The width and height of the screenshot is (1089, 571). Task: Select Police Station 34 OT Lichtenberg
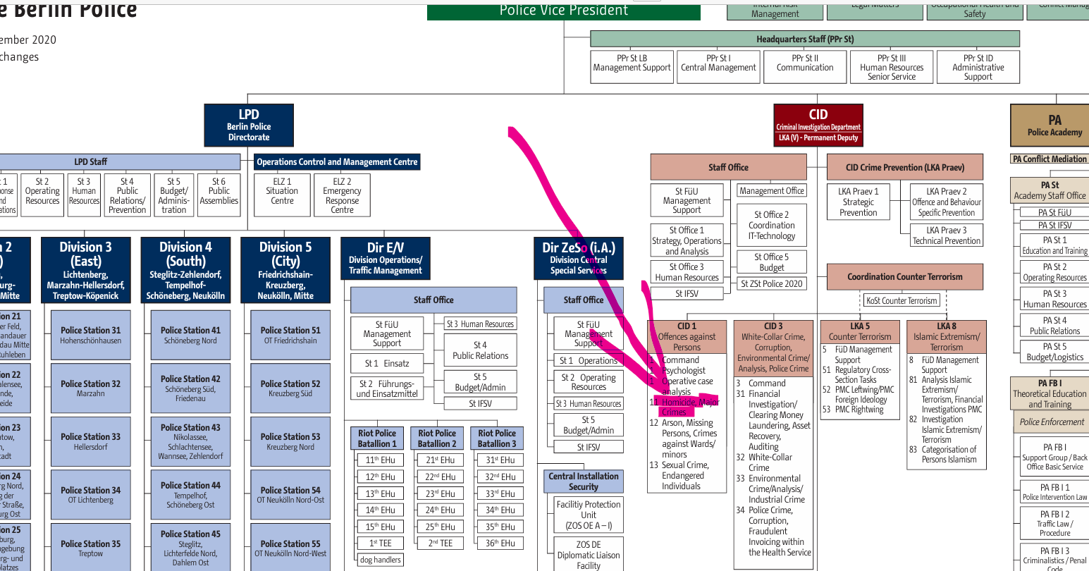point(91,495)
